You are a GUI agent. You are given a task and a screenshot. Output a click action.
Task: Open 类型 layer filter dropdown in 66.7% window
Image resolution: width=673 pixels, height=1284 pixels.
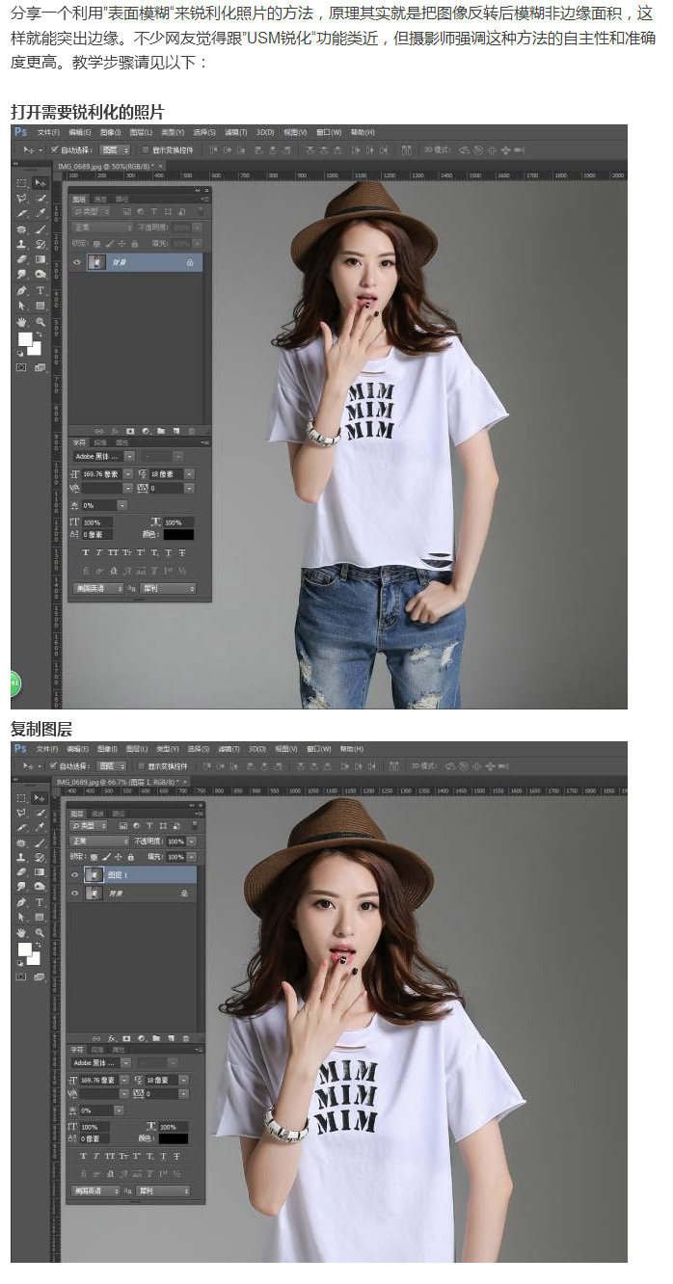(89, 826)
